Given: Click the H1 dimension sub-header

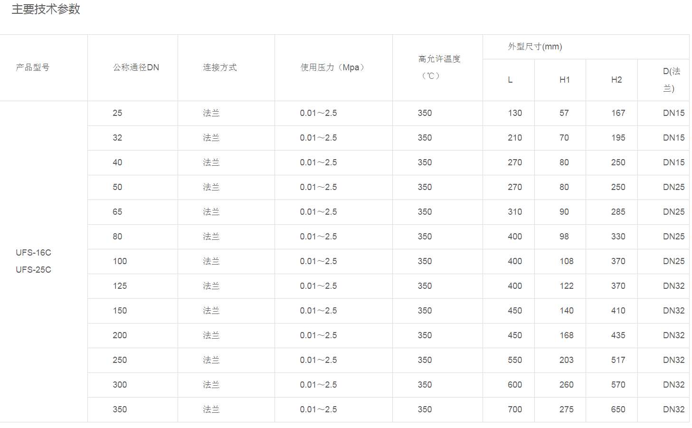Looking at the screenshot, I should pos(564,80).
